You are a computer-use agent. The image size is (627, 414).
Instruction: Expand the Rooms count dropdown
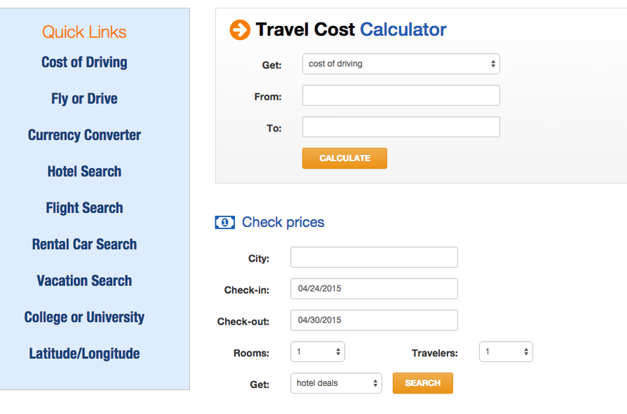[x=317, y=351]
